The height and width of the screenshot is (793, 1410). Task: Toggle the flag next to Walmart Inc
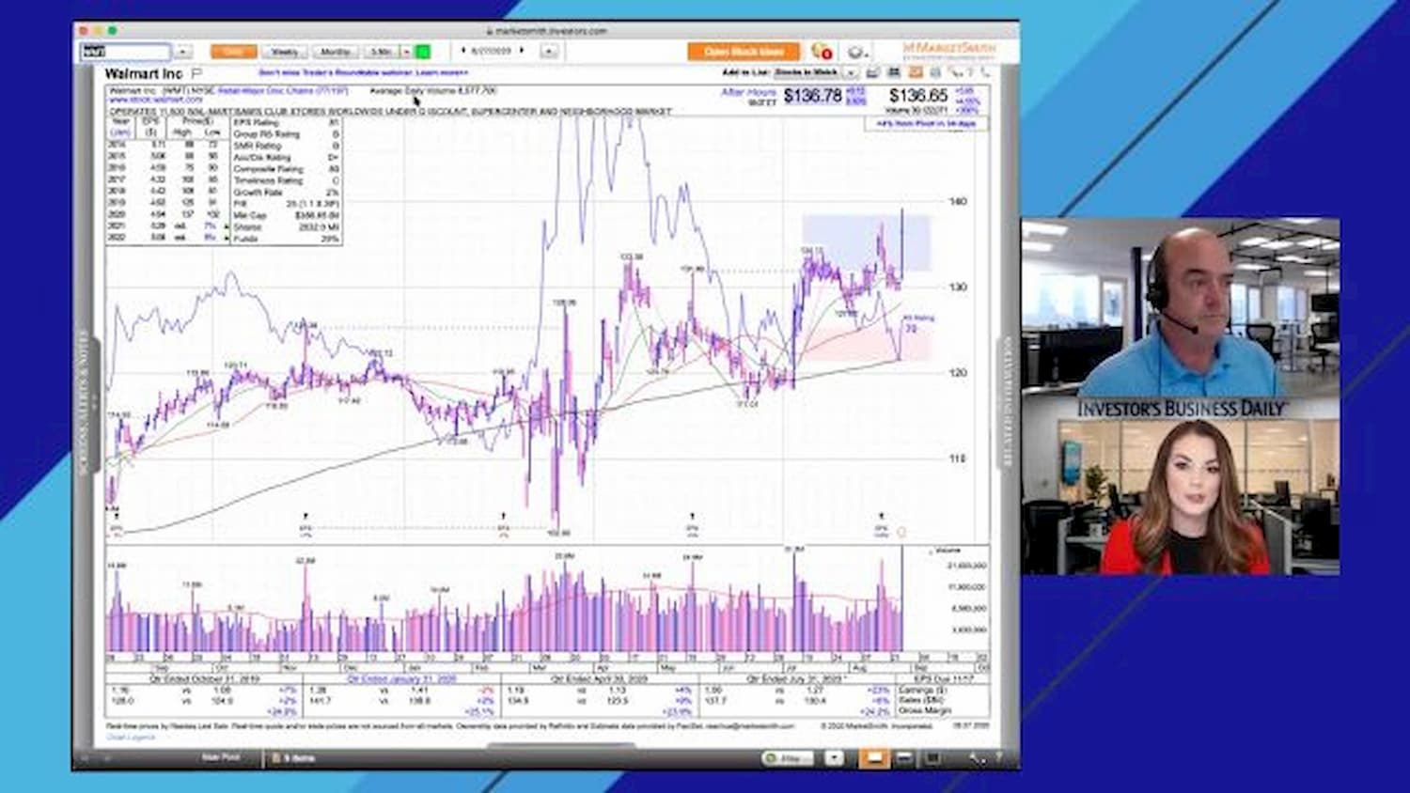(x=197, y=73)
